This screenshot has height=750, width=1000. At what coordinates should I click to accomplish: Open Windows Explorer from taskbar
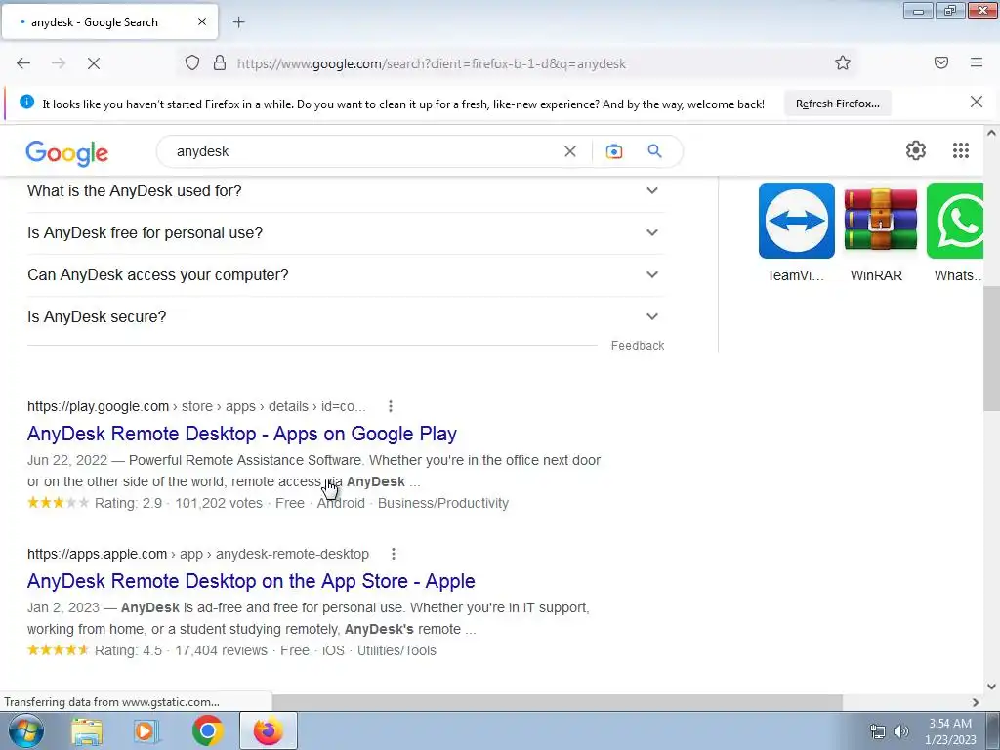[87, 730]
